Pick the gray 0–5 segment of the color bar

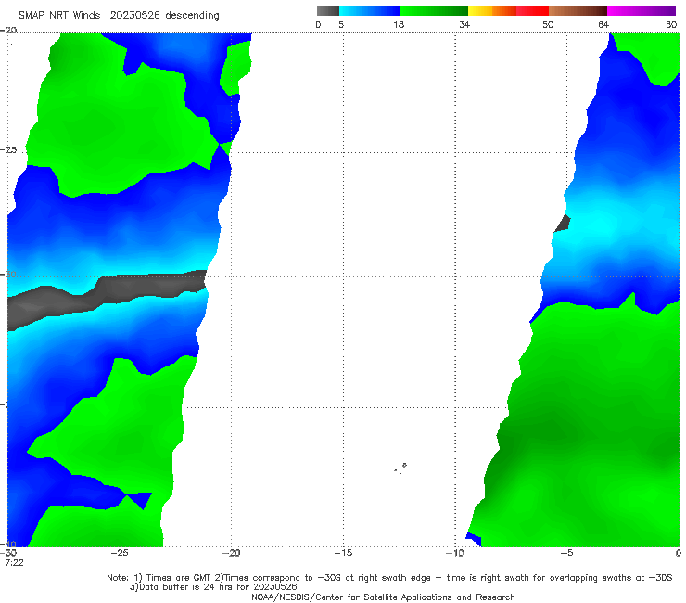click(328, 11)
